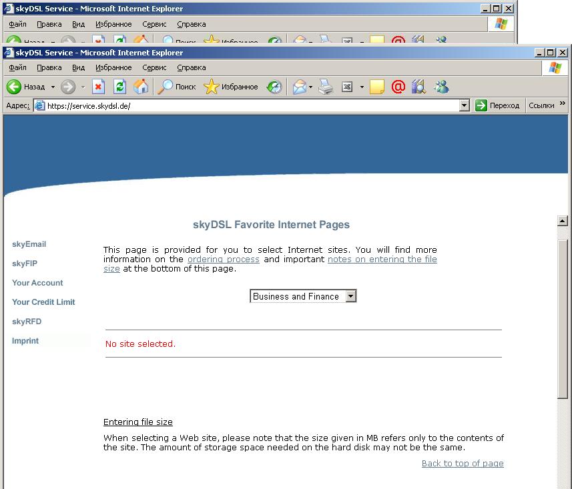The image size is (572, 489).
Task: Click the page scrollbar up arrow
Action: pos(563,221)
